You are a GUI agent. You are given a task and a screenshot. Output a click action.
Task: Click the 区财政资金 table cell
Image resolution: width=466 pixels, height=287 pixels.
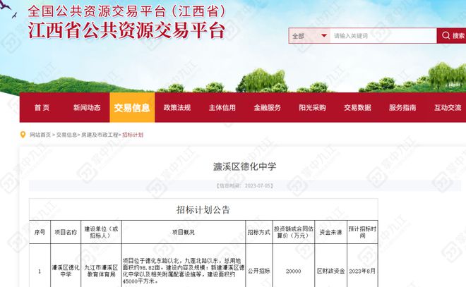pos(330,271)
